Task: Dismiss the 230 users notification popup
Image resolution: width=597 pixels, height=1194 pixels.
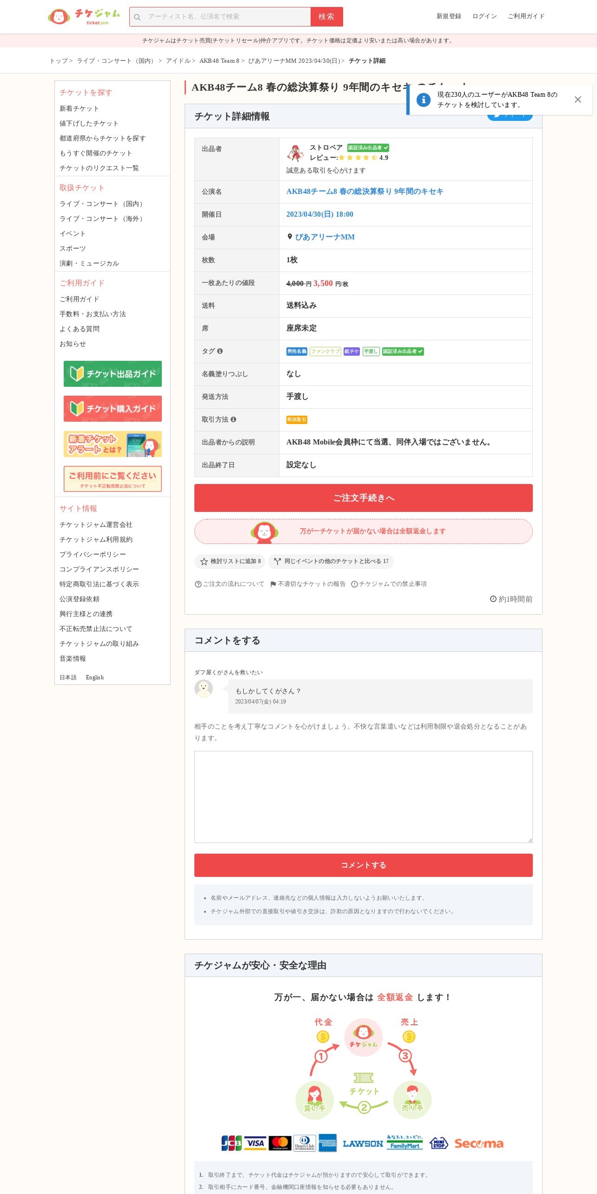Action: 577,99
